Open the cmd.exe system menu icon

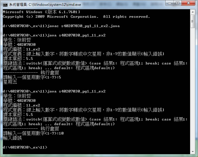[x=5, y=5]
